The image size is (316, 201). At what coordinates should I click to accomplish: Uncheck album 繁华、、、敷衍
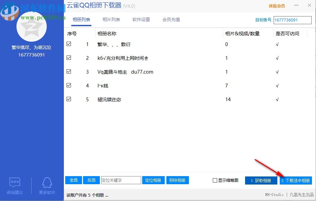[69, 44]
